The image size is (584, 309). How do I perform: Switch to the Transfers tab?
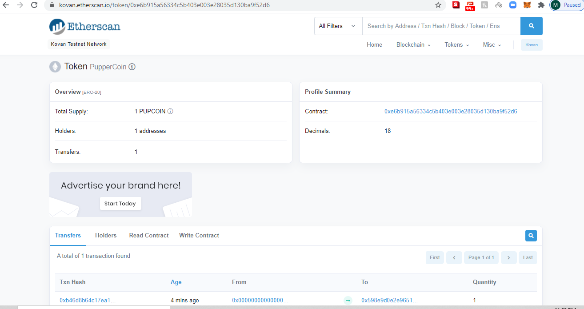[68, 236]
